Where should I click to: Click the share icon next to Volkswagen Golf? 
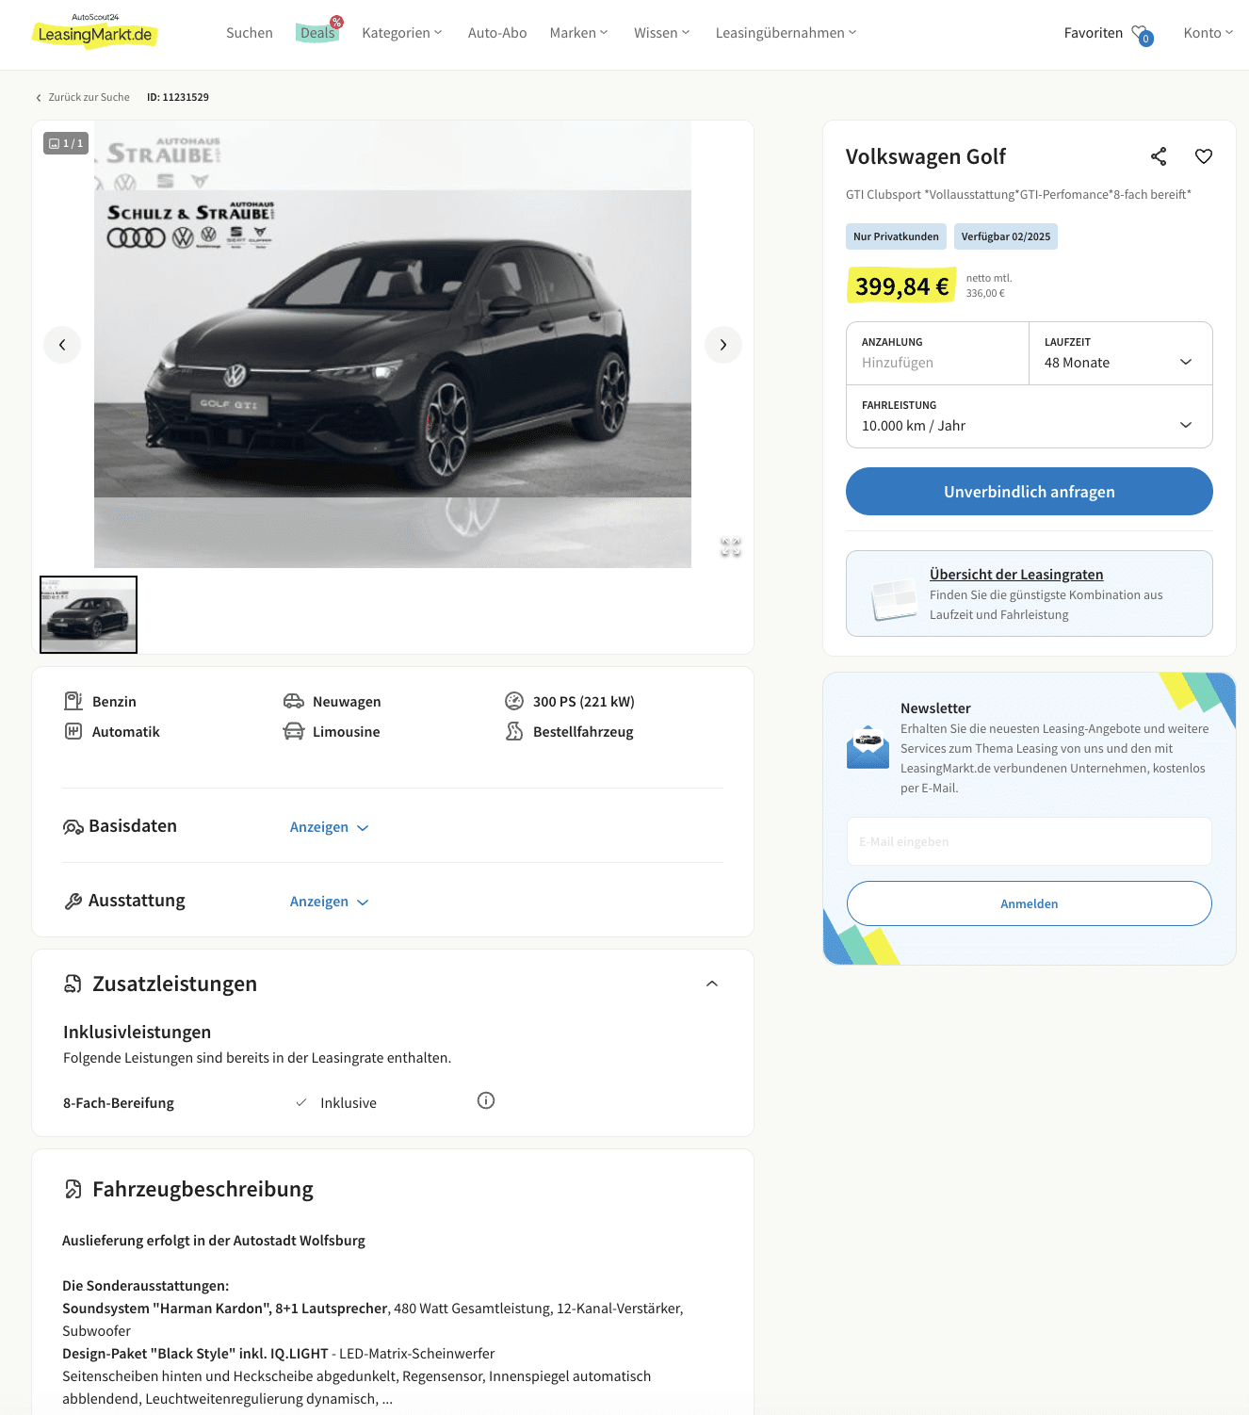click(1159, 156)
